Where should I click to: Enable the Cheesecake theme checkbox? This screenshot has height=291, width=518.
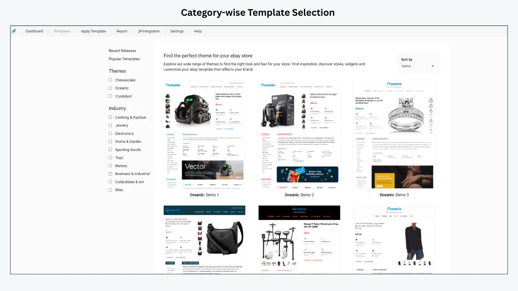(110, 80)
